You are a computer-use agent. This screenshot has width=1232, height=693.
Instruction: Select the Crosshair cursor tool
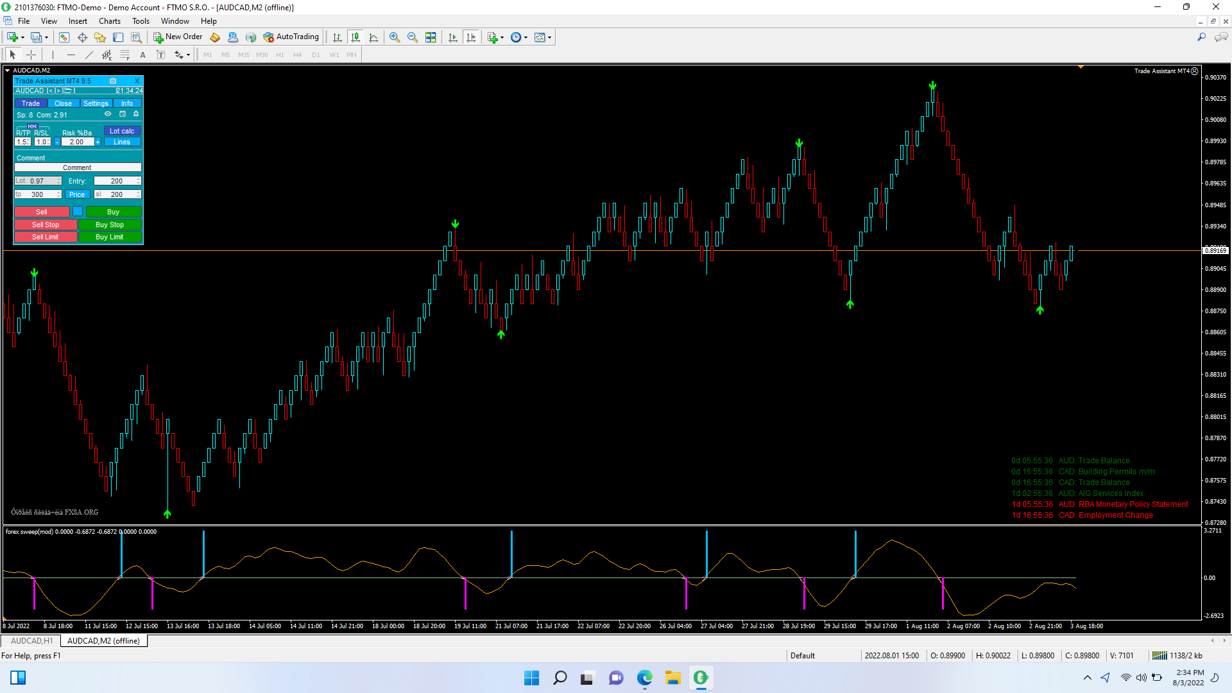pos(31,55)
